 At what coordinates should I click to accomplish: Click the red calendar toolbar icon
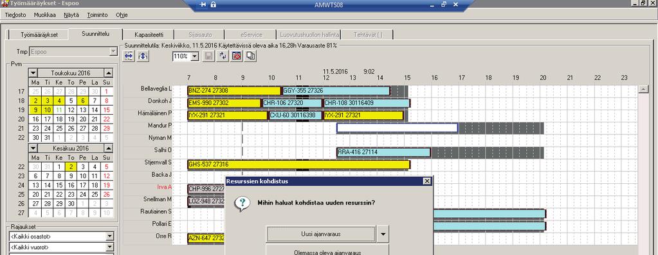point(237,56)
